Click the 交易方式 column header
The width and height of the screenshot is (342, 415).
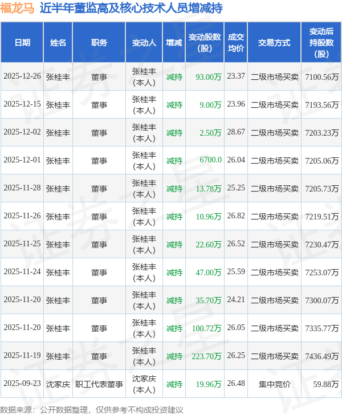(x=274, y=43)
